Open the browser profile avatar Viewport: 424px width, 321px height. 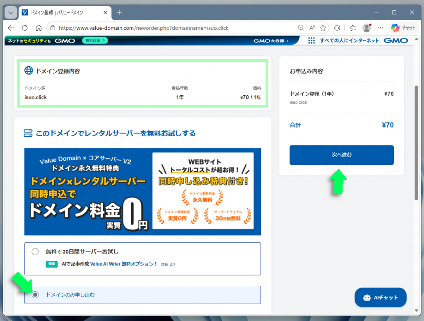pyautogui.click(x=367, y=28)
